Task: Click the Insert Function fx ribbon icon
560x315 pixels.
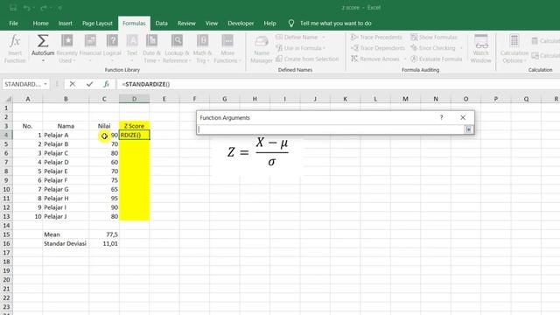Action: 15,41
